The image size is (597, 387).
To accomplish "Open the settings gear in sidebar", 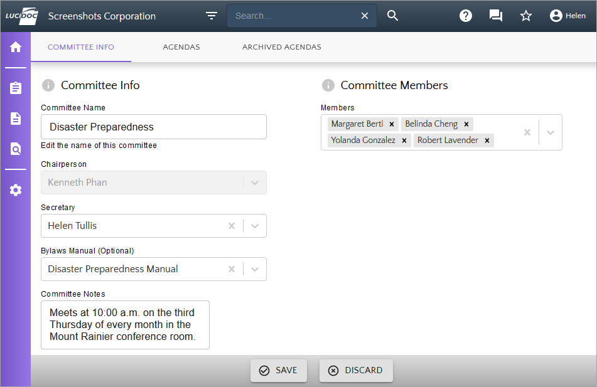I will tap(16, 190).
